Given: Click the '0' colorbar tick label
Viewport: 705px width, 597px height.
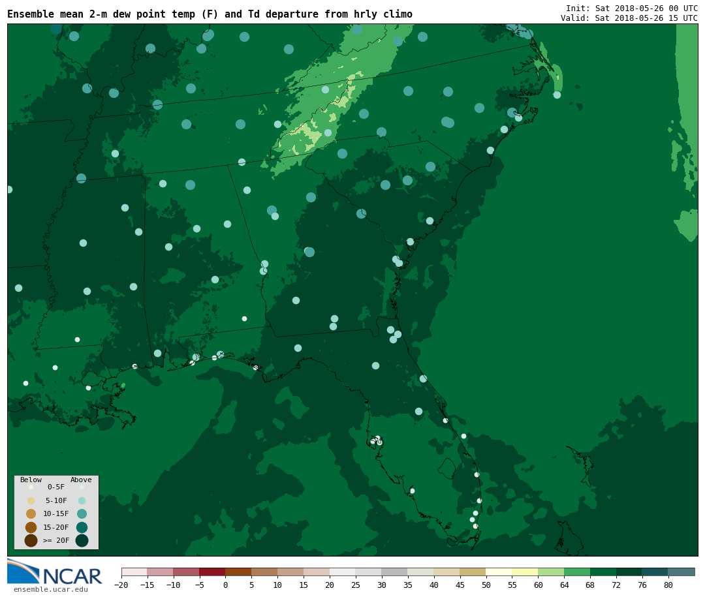Looking at the screenshot, I should [x=225, y=585].
